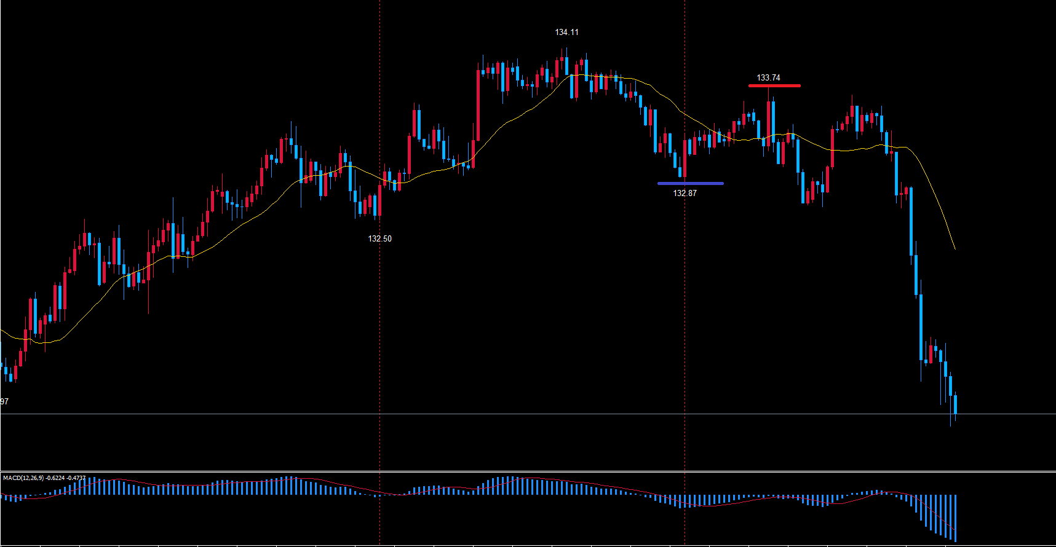The width and height of the screenshot is (1056, 547).
Task: Click the tall candle touching the red line
Action: 769,120
